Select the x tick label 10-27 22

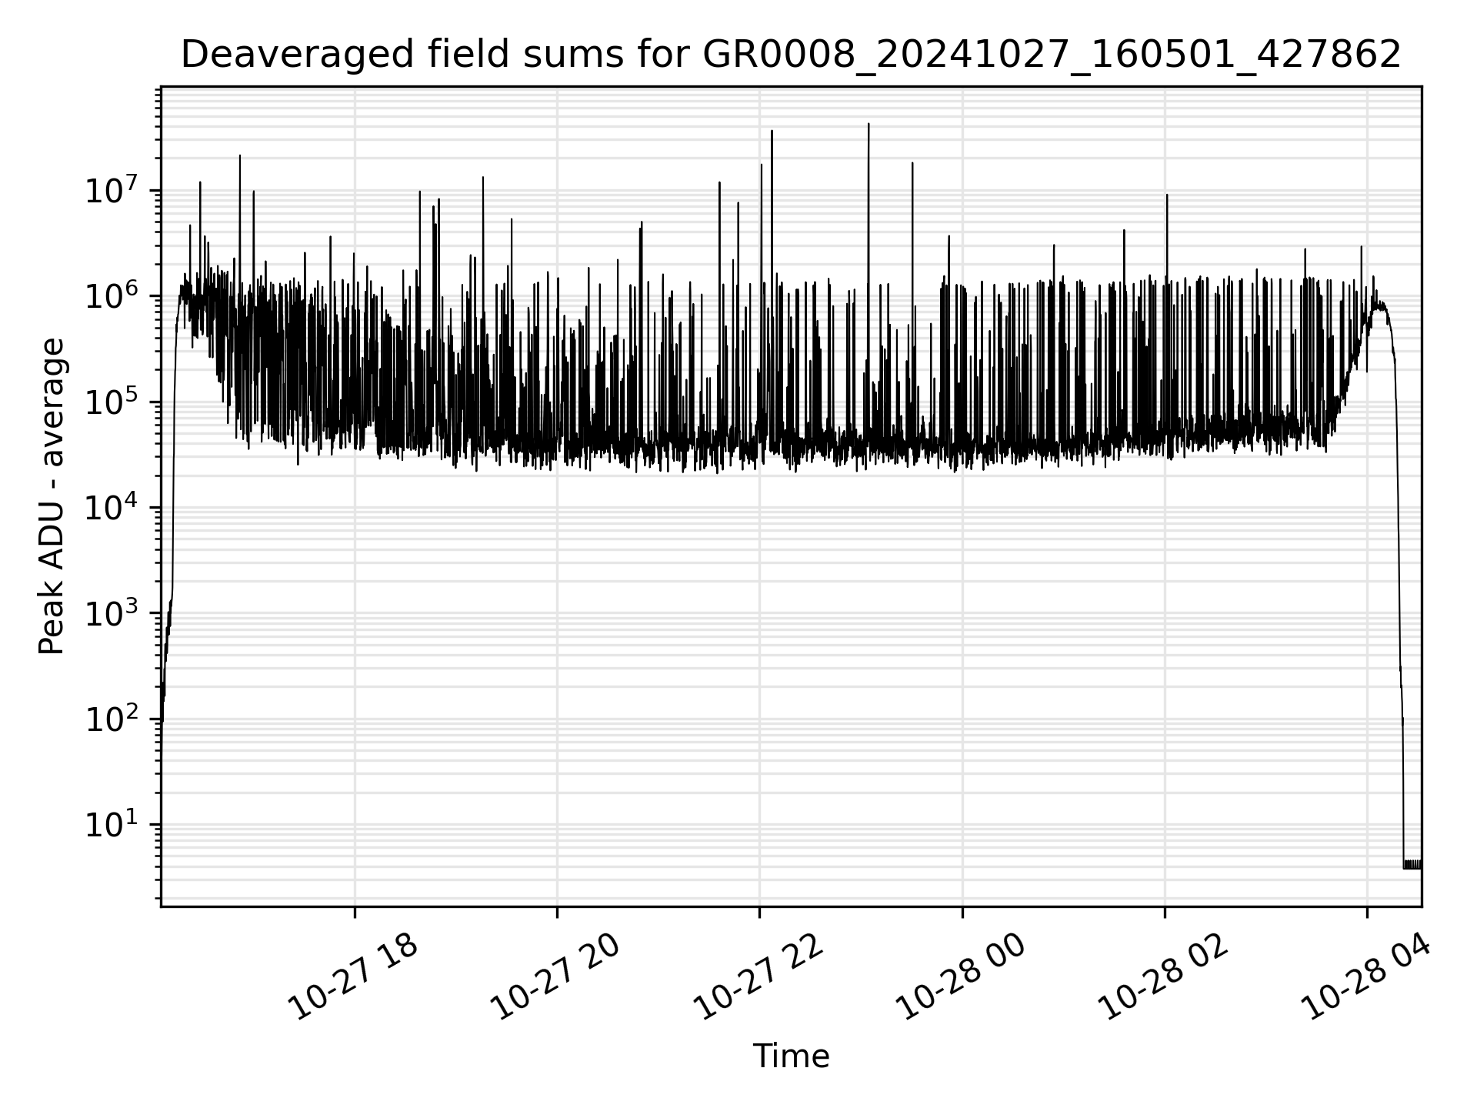(758, 976)
